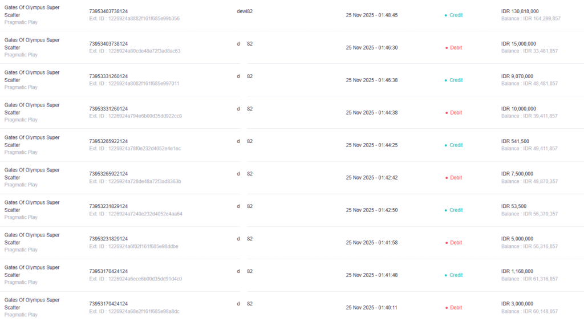This screenshot has width=584, height=322.
Task: Open the Debit transaction of IDR 5,000,000
Action: click(456, 243)
